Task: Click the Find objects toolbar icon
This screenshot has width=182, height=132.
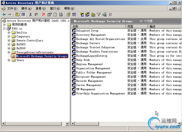Action: (x=104, y=15)
